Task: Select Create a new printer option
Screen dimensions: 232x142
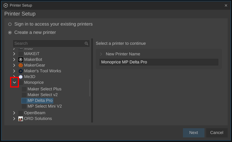Action: (x=10, y=32)
